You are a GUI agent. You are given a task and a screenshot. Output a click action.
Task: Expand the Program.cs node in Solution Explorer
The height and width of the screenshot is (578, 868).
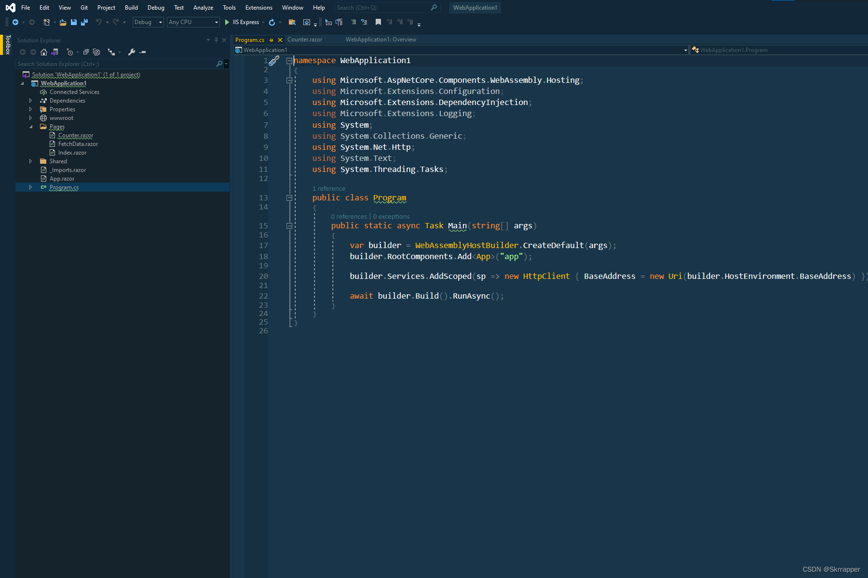pos(30,187)
